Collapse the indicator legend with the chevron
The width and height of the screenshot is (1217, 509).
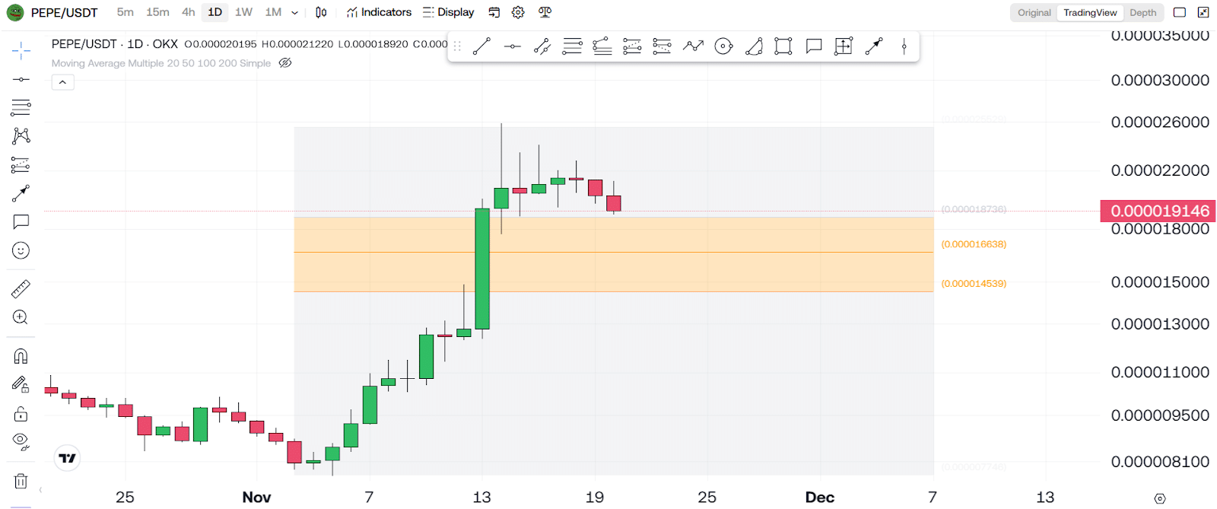[62, 82]
